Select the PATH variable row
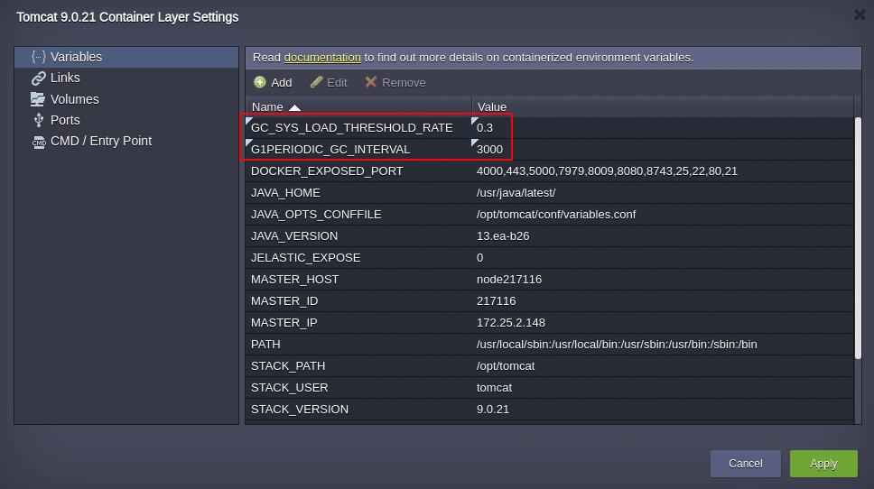 tap(550, 345)
